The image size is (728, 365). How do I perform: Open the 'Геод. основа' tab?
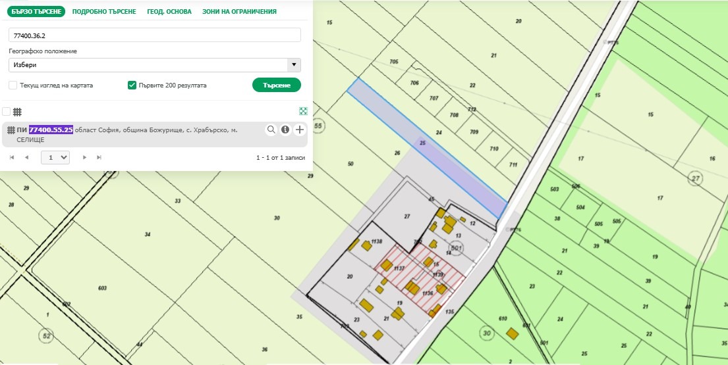[x=169, y=12]
